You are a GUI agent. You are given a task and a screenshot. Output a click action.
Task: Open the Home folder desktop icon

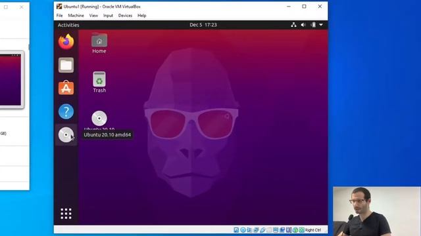99,43
